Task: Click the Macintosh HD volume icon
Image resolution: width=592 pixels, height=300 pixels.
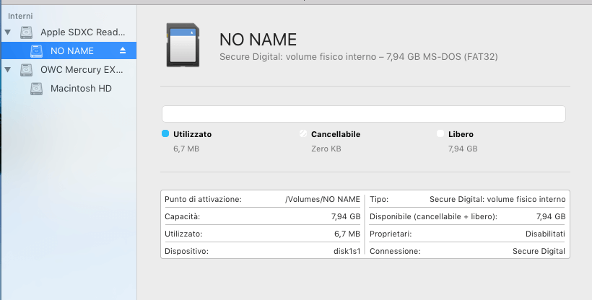Action: coord(37,89)
